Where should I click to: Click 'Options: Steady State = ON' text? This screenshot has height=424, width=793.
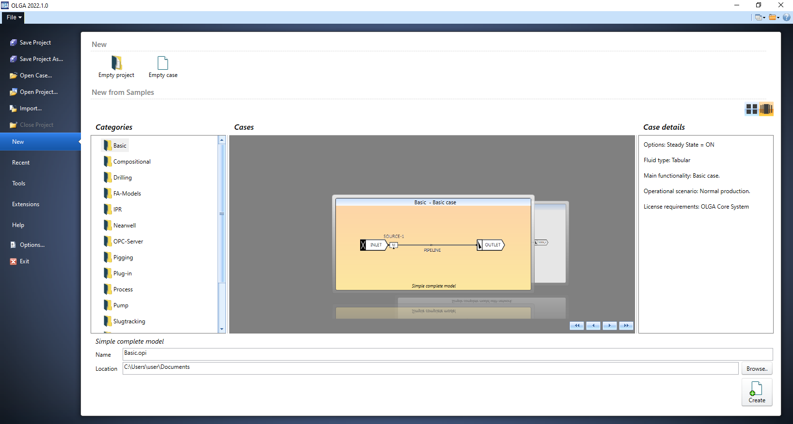point(679,145)
